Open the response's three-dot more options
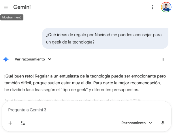 (x=163, y=60)
